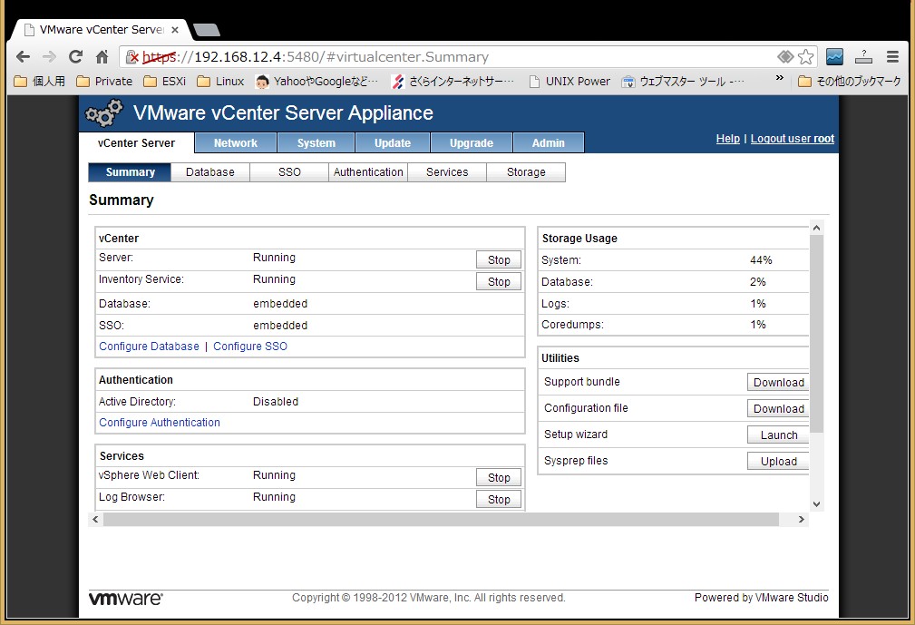
Task: Click the Configure SSO link
Action: 250,346
